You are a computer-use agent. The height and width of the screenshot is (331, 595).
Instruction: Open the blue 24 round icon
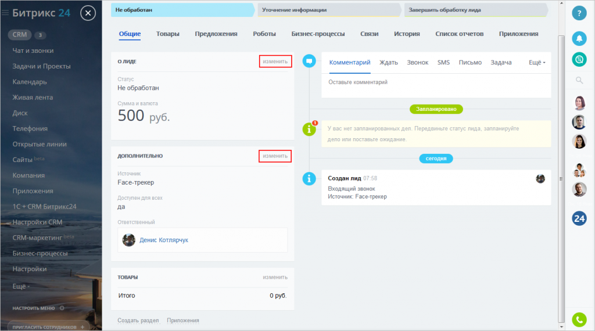pos(579,218)
